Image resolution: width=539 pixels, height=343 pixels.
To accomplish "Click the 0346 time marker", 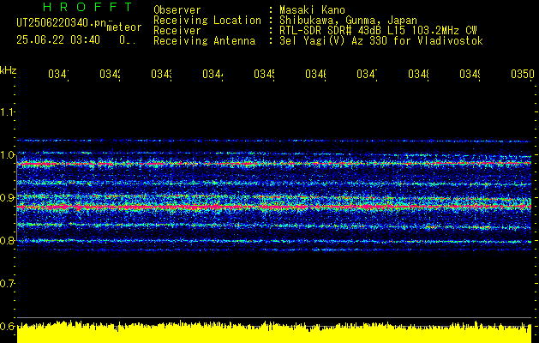I will pyautogui.click(x=315, y=74).
